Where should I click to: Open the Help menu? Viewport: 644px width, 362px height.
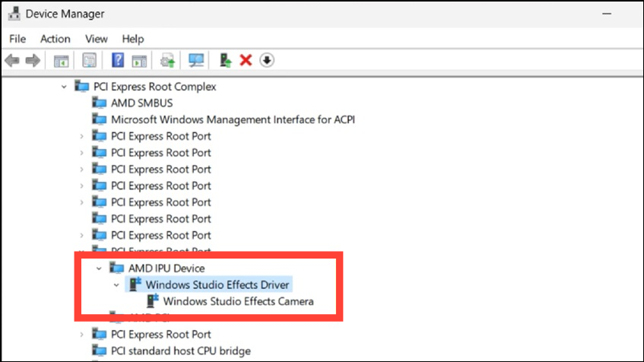(x=132, y=39)
